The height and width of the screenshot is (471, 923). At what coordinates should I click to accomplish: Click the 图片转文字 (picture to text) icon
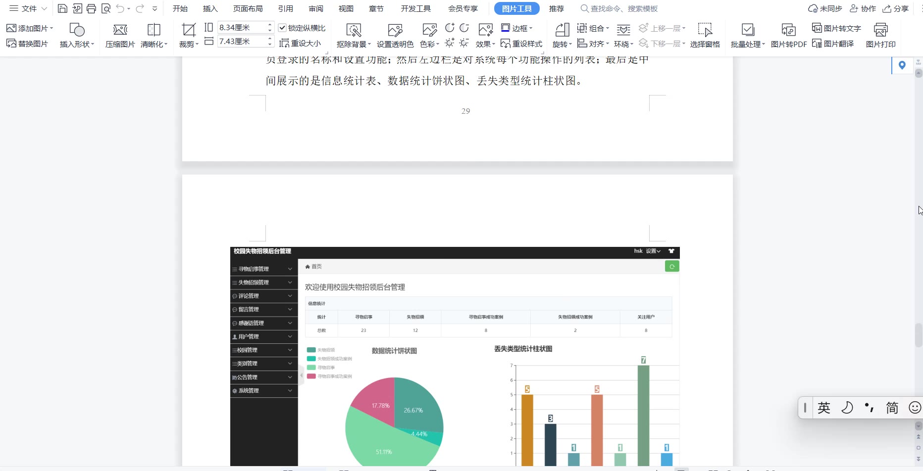click(817, 28)
